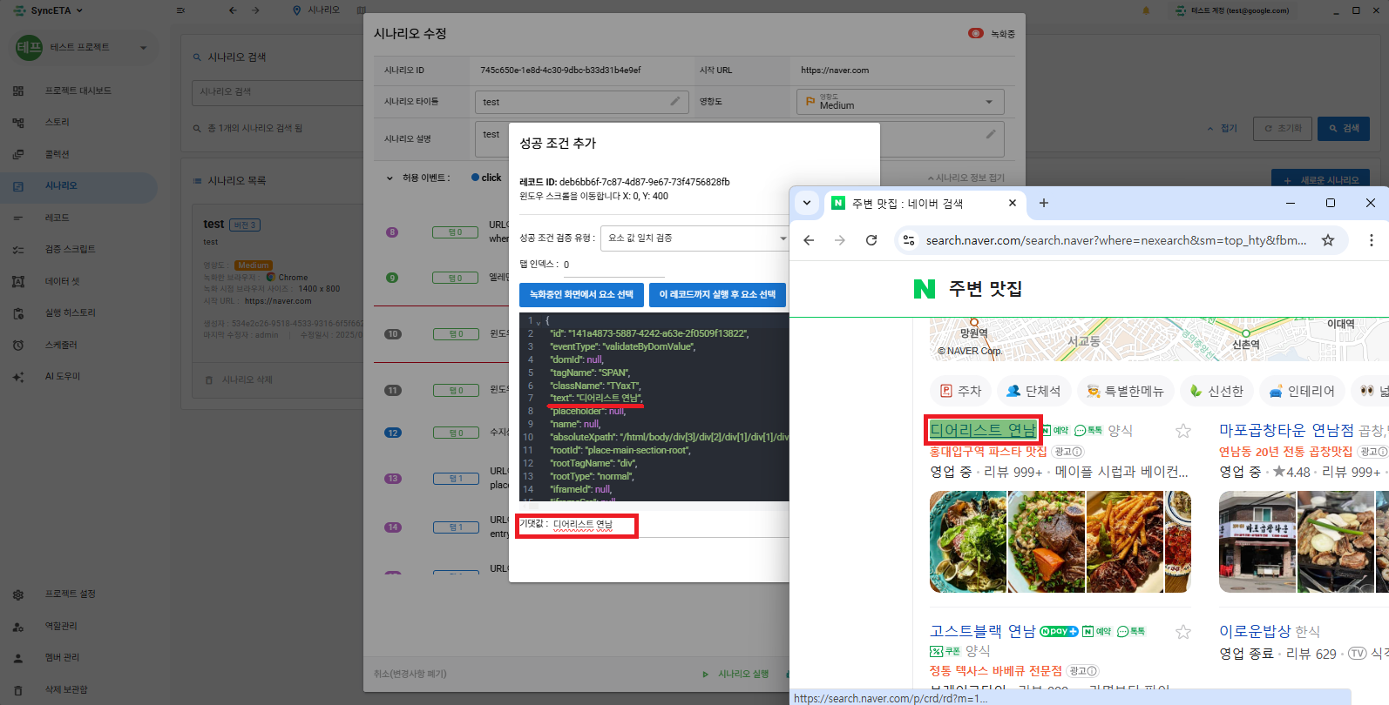
Task: Click the 초기화 reset button
Action: coord(1283,129)
